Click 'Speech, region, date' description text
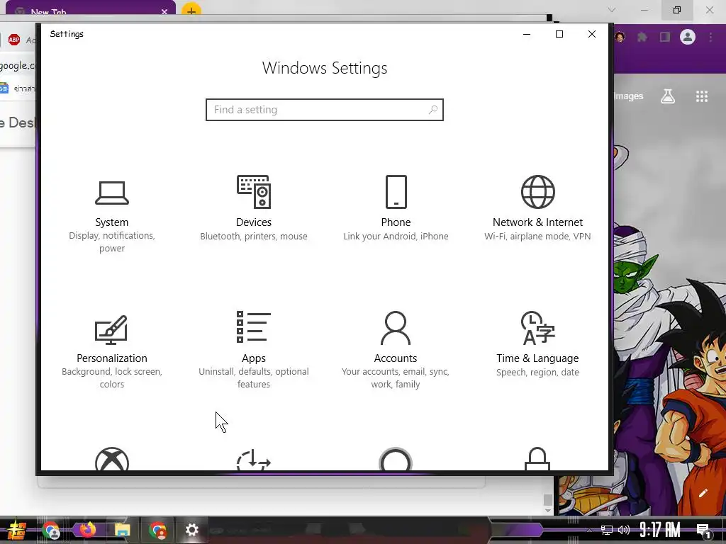 pyautogui.click(x=537, y=373)
